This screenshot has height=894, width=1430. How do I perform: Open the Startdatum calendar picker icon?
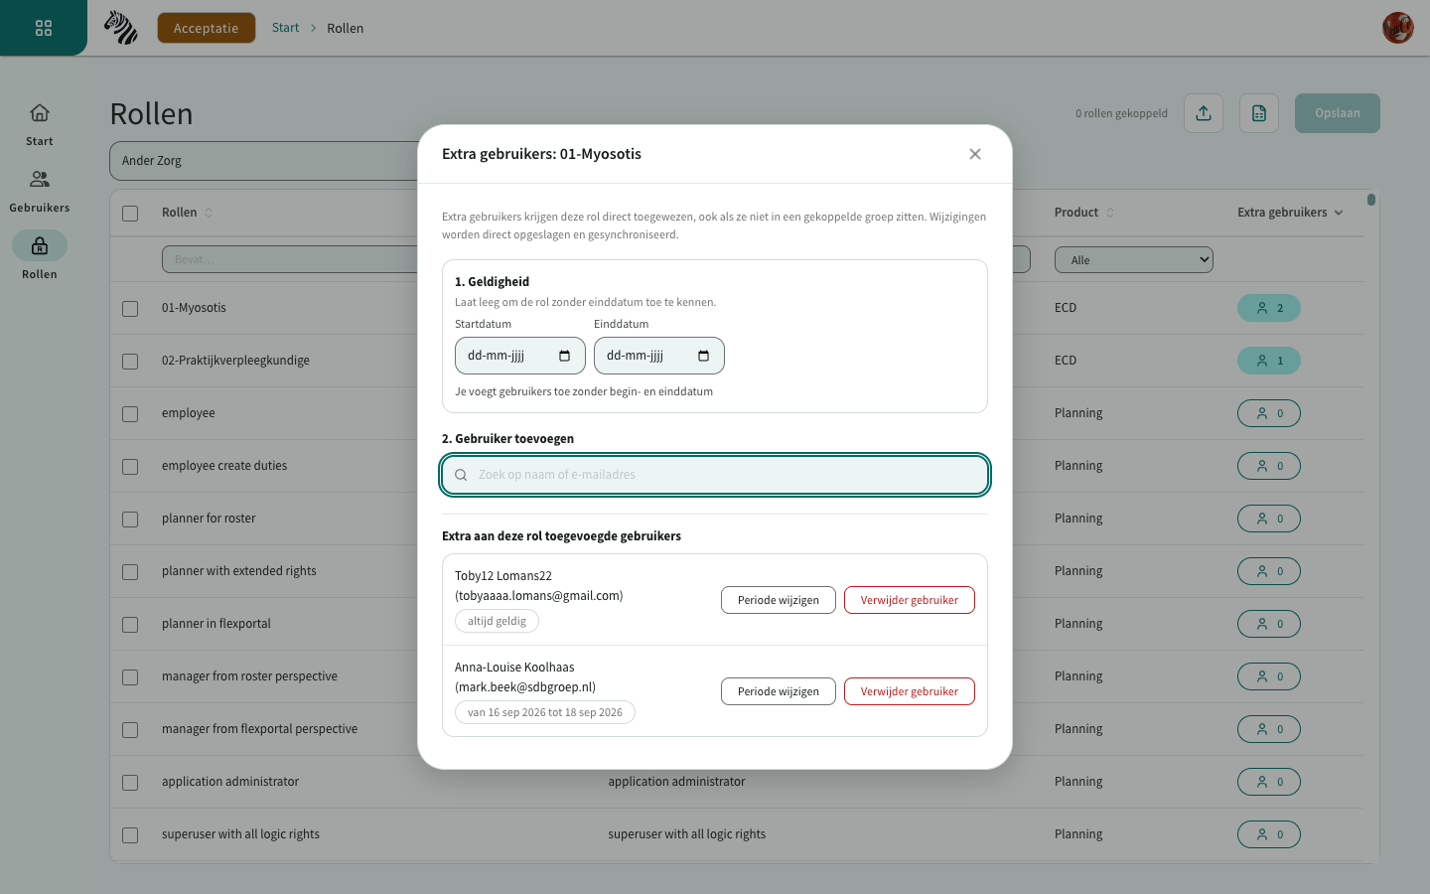pyautogui.click(x=565, y=356)
